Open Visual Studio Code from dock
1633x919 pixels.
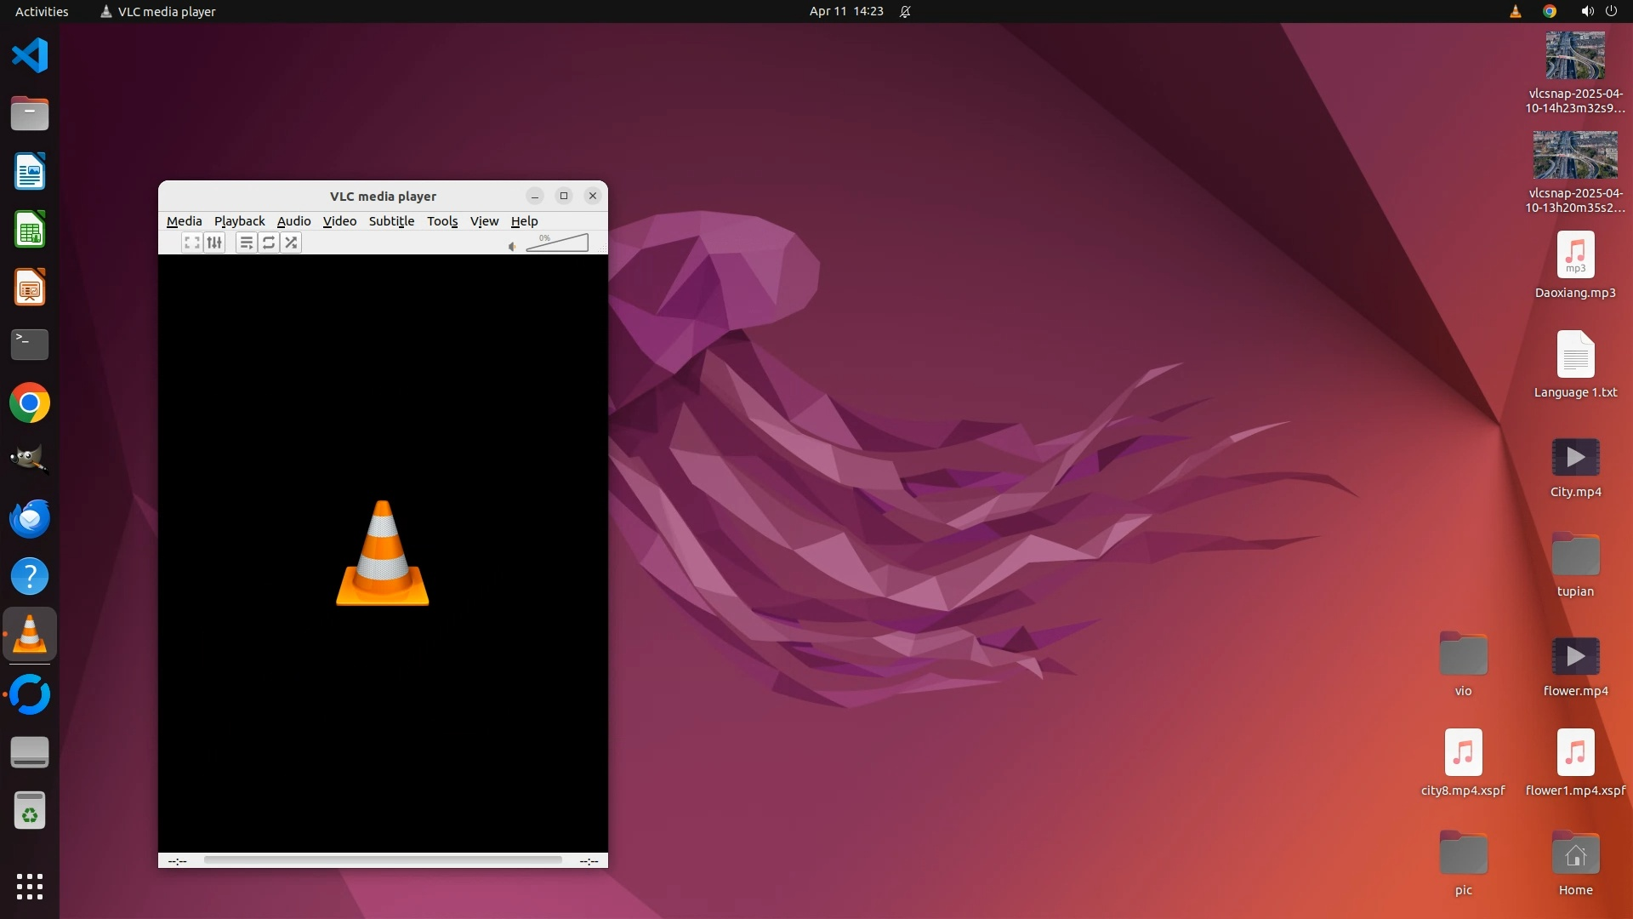tap(30, 55)
